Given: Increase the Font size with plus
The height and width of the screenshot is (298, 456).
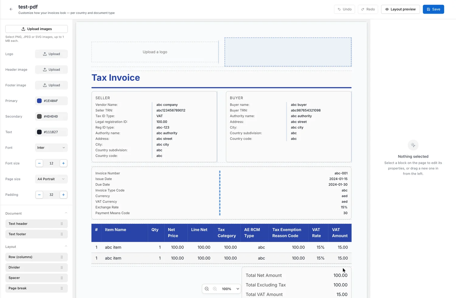Looking at the screenshot, I should [63, 163].
